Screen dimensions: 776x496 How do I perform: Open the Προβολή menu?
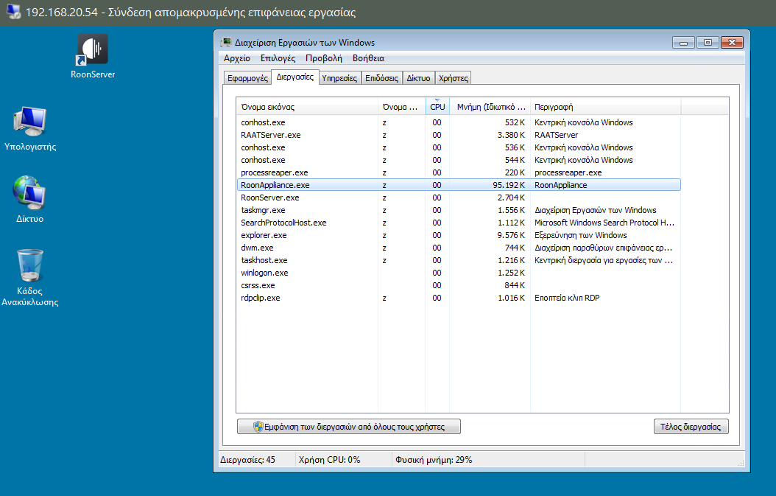point(324,58)
